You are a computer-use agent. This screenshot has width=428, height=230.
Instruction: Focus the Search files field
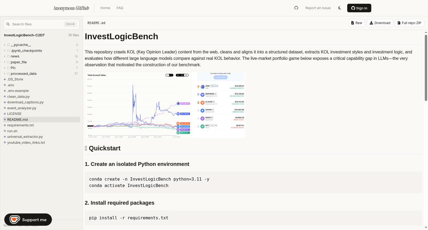click(x=41, y=24)
